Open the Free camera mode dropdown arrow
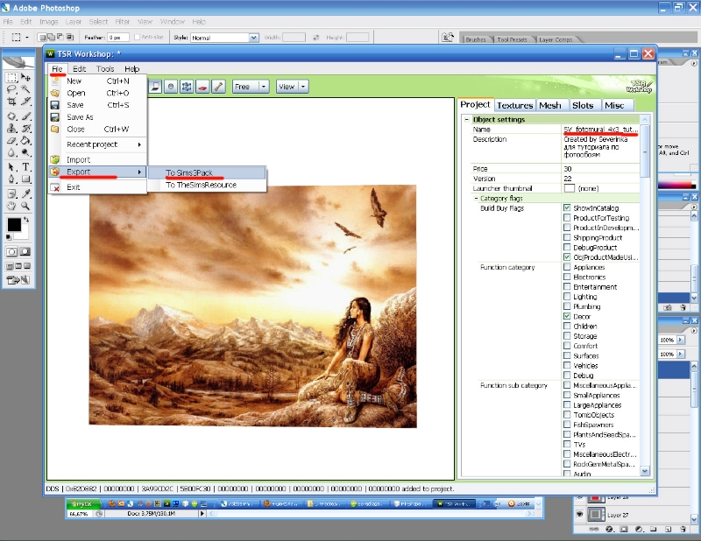Screen dimensions: 701x541 [264, 87]
